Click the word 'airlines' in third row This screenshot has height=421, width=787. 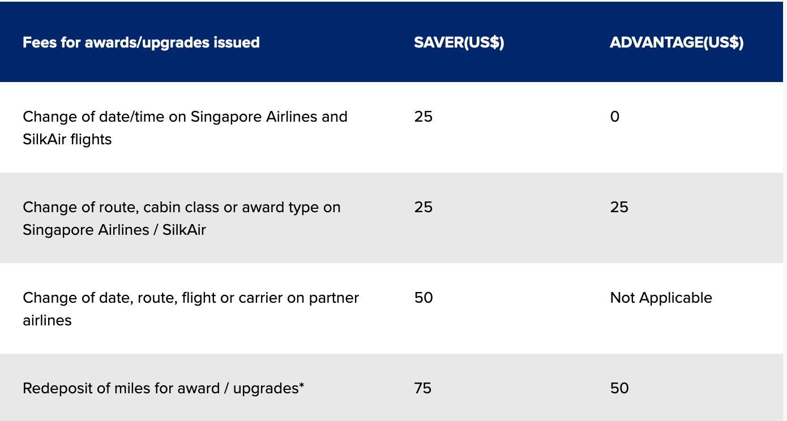[x=47, y=321]
